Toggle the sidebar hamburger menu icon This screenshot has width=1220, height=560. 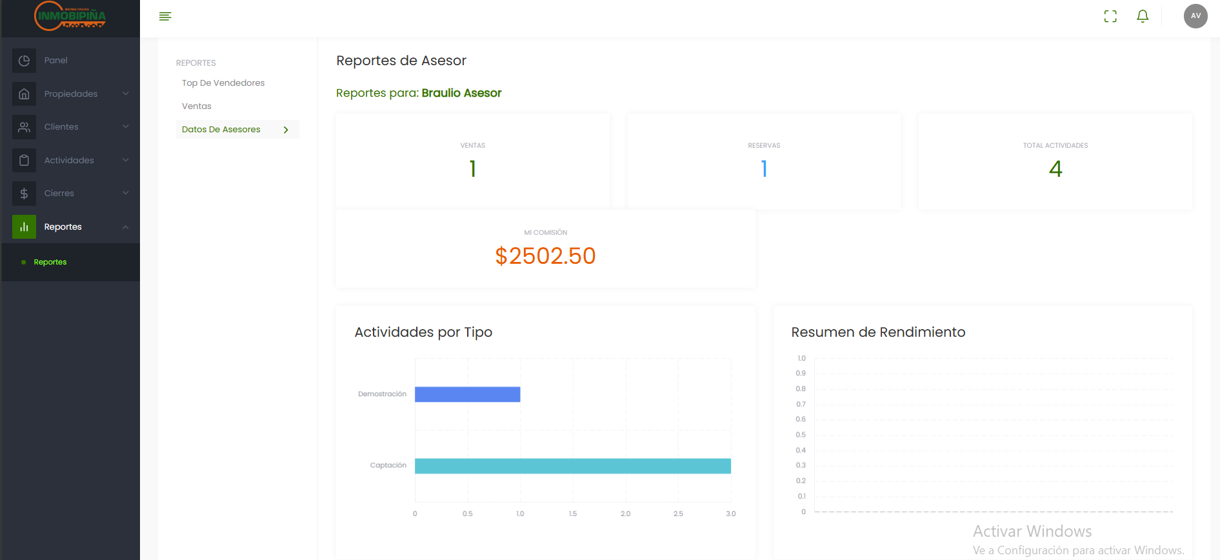(x=165, y=16)
